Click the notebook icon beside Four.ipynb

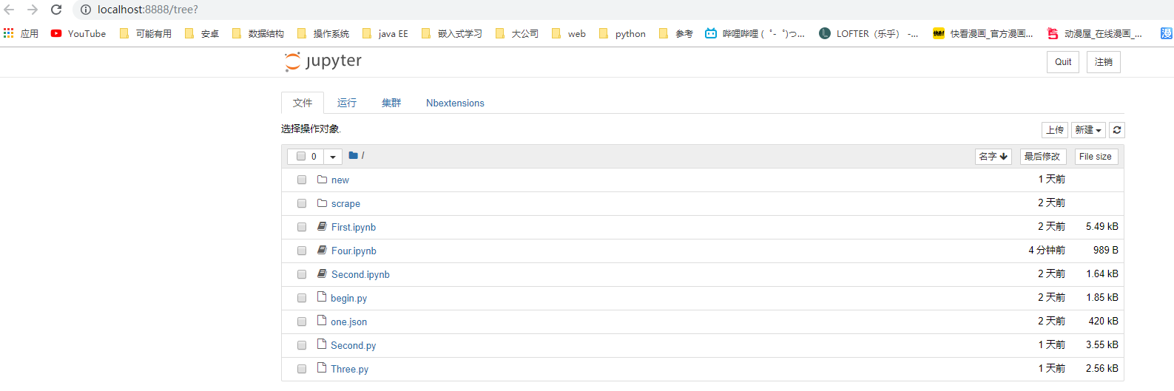(322, 250)
